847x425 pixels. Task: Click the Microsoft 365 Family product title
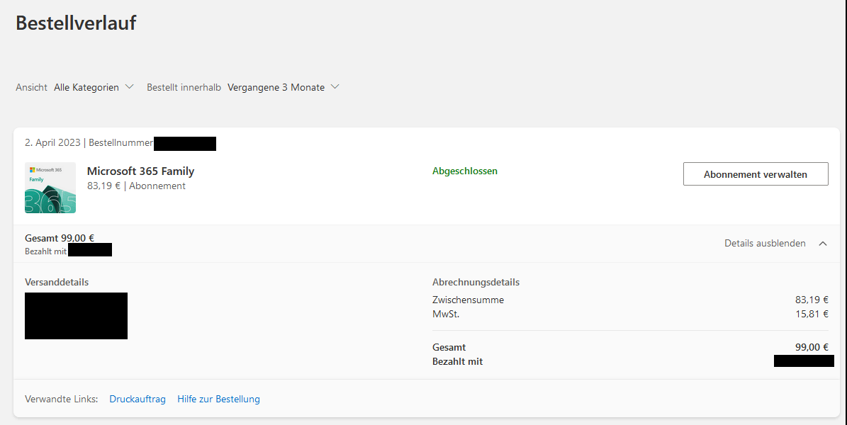click(140, 171)
